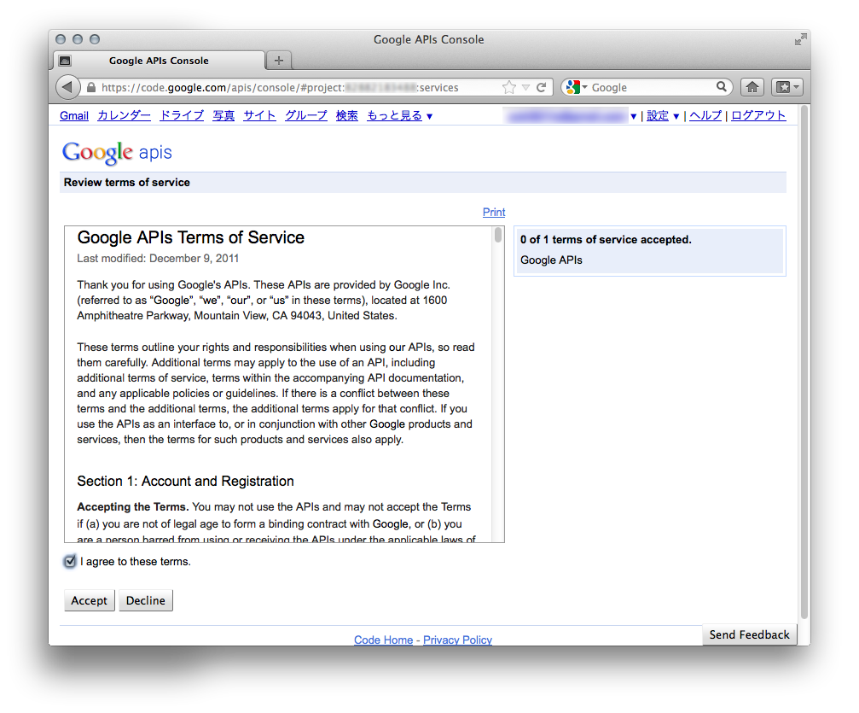
Task: Click the Send Feedback button
Action: point(748,634)
